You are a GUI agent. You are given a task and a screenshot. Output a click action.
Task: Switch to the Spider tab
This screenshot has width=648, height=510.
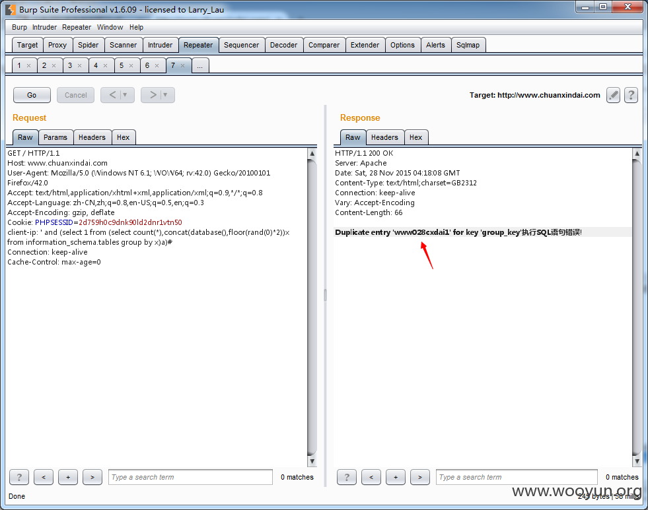click(x=89, y=45)
